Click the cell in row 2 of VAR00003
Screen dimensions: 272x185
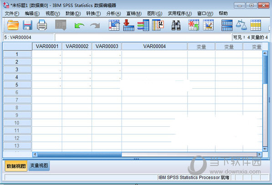107,62
